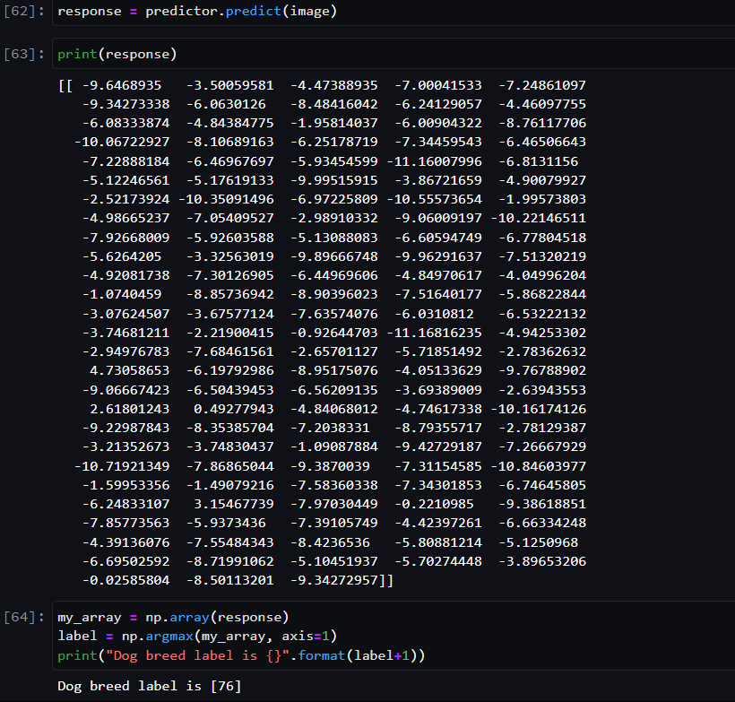The width and height of the screenshot is (735, 702).
Task: Click the value -0.2210985
Action: (434, 504)
